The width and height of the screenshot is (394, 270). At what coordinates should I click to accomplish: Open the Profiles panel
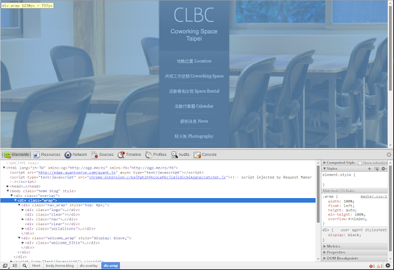point(156,155)
